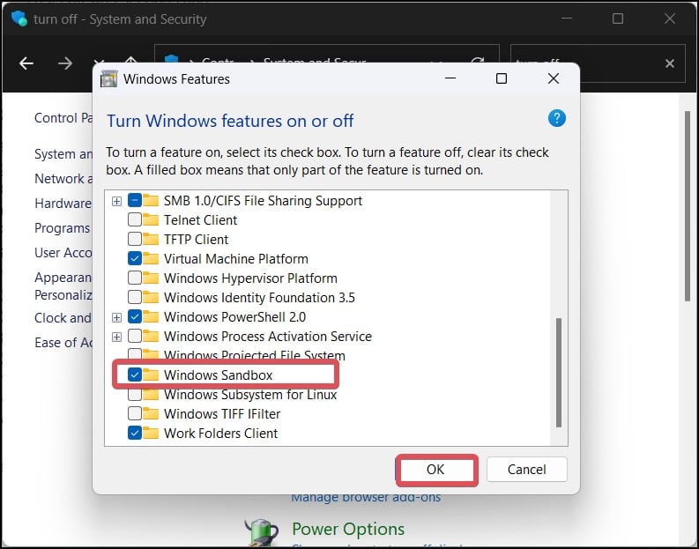Toggle the Work Folders Client checkbox

(135, 433)
